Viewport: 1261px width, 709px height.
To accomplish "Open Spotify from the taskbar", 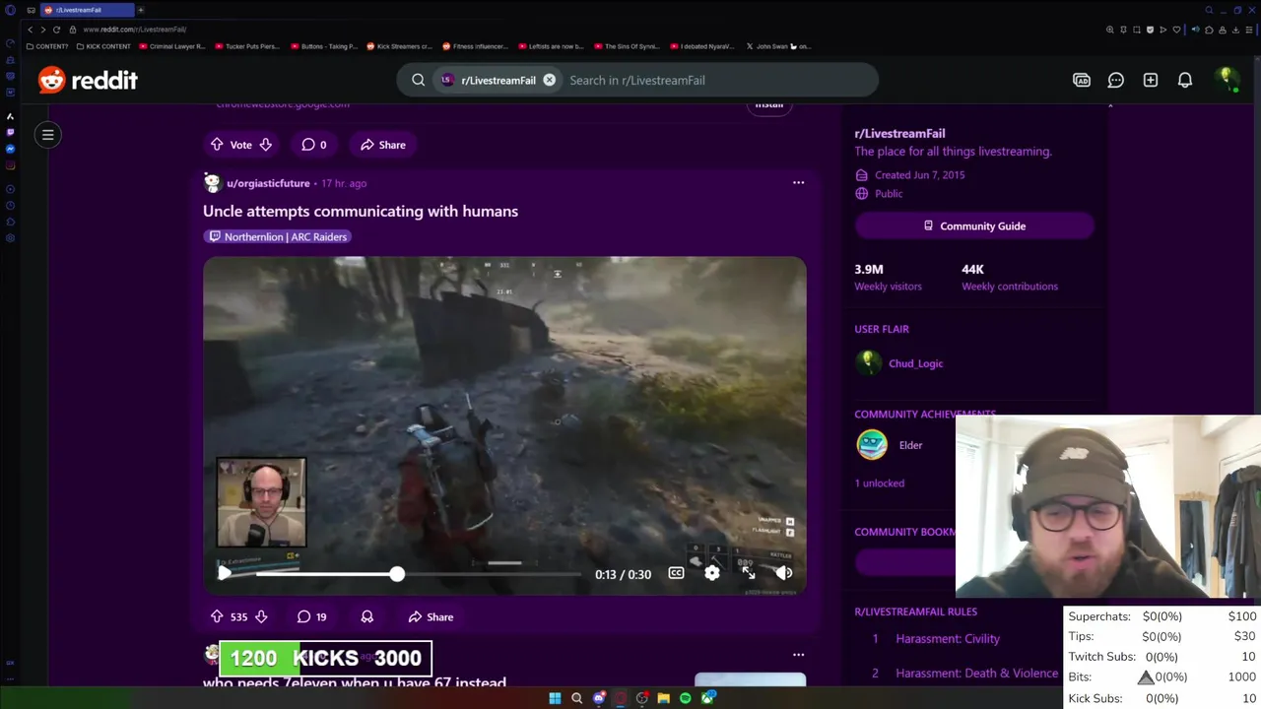I will (685, 698).
